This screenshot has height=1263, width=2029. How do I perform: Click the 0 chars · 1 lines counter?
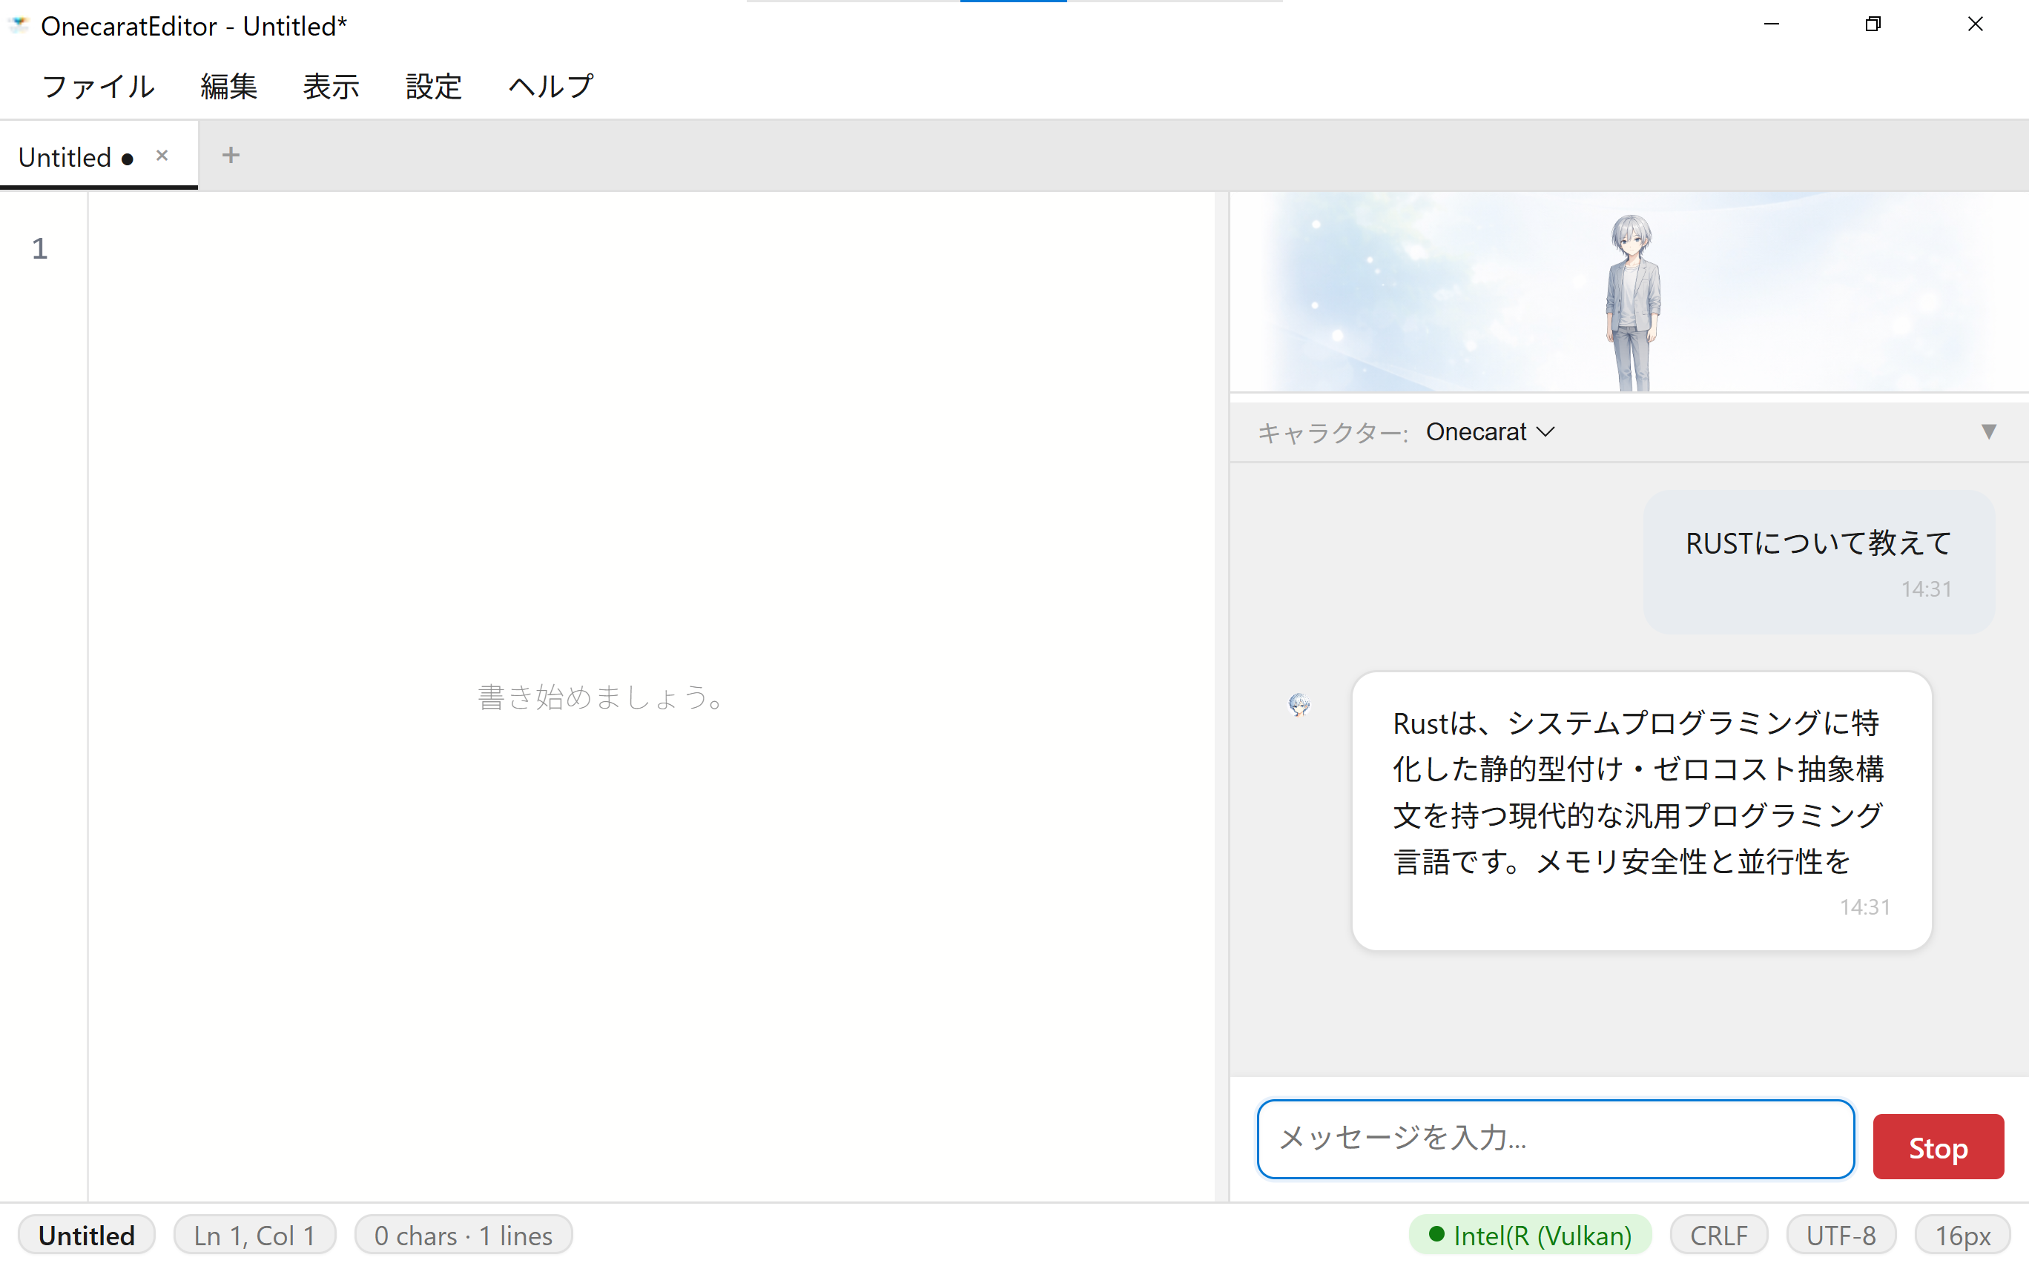pyautogui.click(x=463, y=1235)
